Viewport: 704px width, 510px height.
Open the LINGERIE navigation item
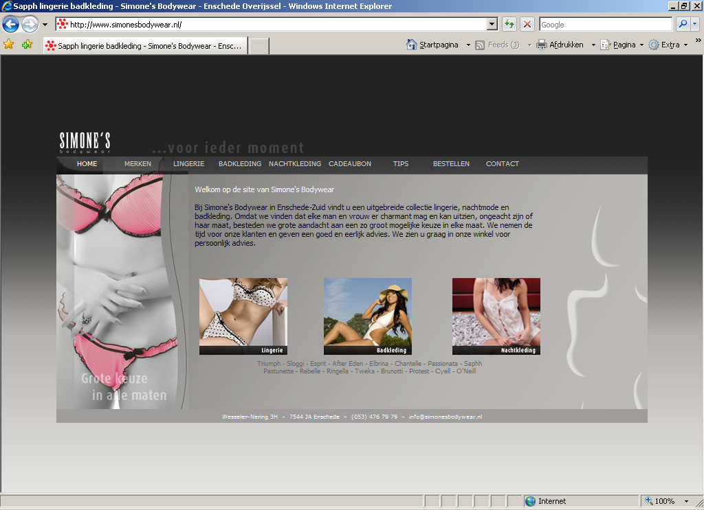coord(188,164)
